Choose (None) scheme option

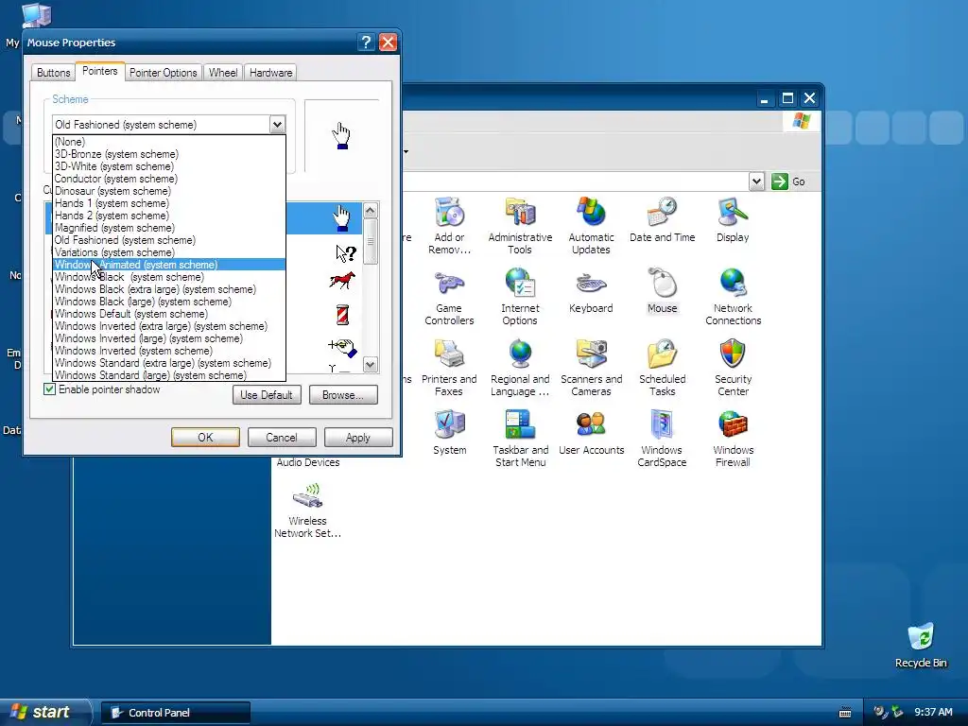(168, 142)
